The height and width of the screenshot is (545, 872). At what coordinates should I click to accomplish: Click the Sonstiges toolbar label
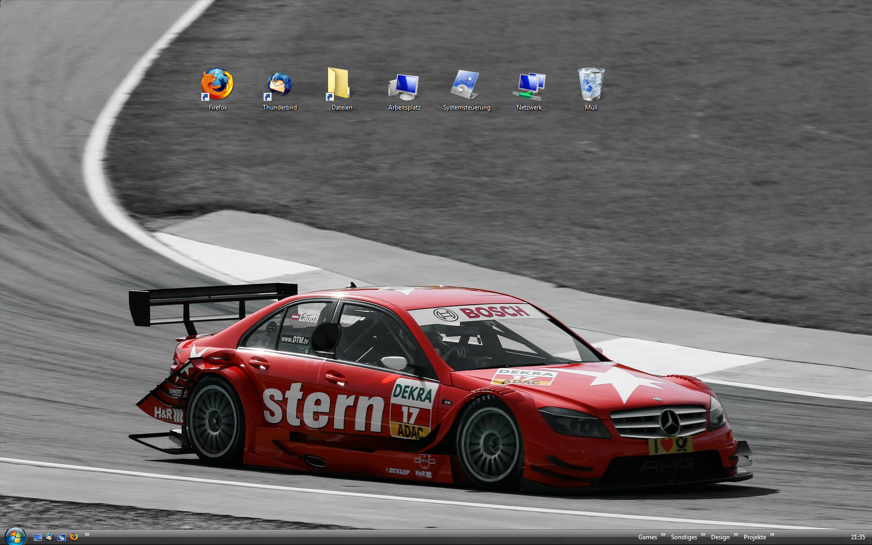click(x=684, y=537)
